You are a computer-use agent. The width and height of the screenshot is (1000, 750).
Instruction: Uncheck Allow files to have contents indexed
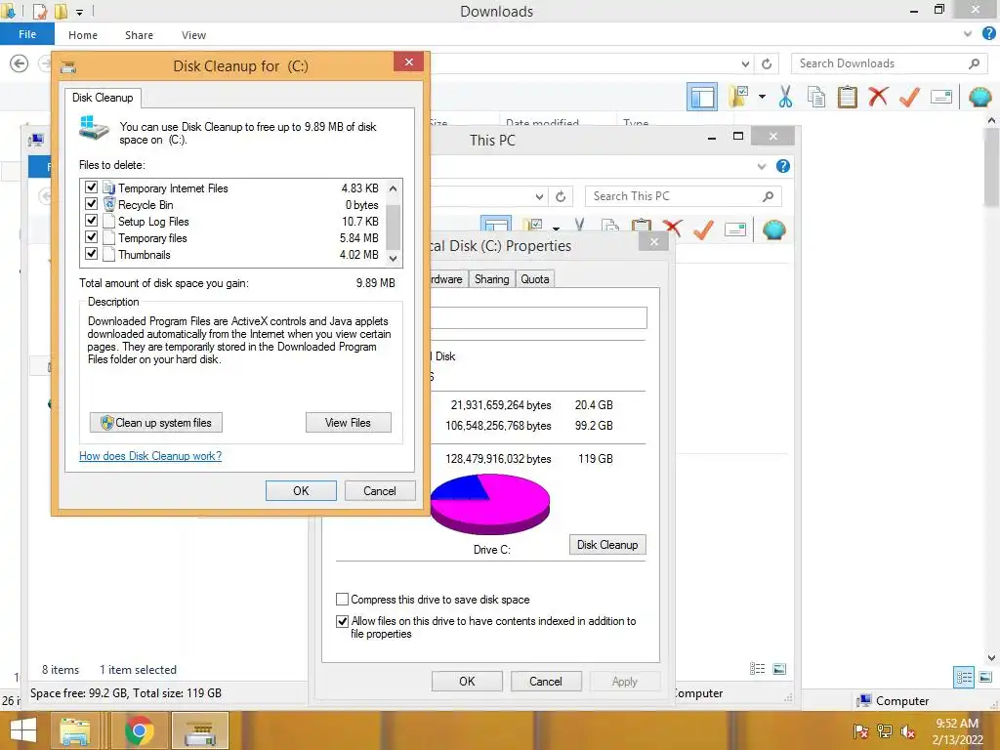(x=343, y=621)
